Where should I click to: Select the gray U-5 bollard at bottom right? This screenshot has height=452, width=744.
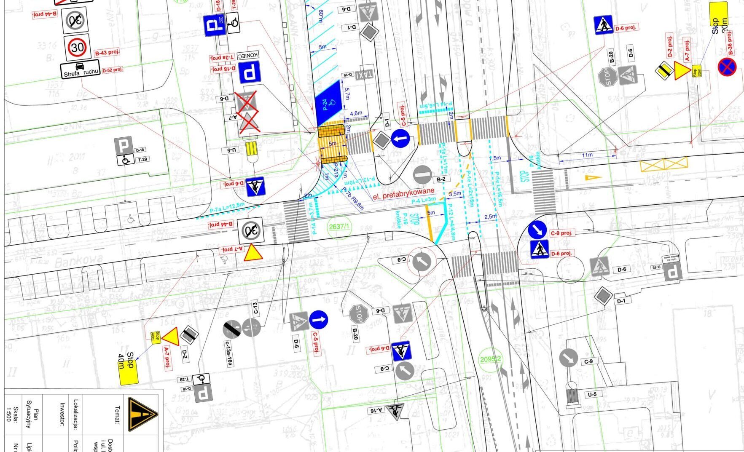[x=572, y=396]
